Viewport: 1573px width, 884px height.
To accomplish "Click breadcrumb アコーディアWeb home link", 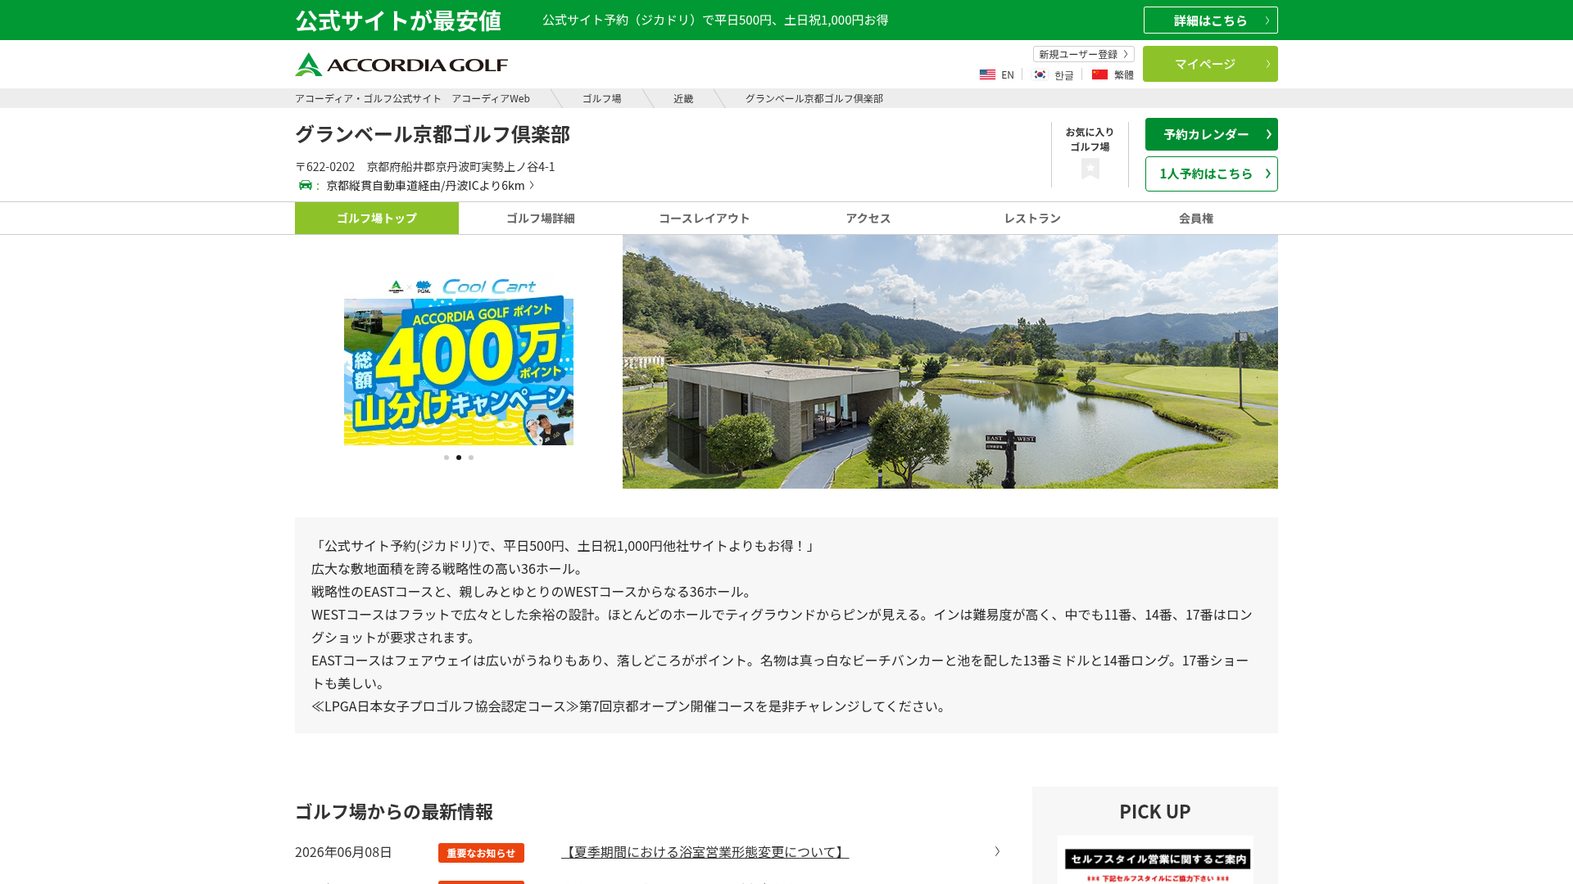I will coord(412,98).
